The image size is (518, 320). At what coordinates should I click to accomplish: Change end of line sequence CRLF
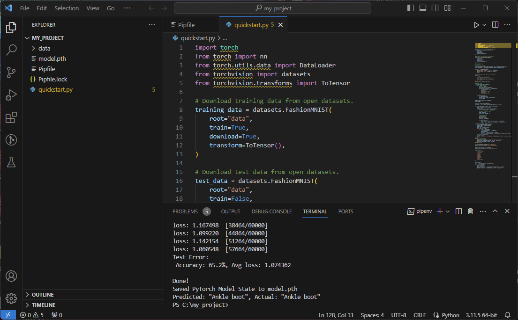point(420,315)
